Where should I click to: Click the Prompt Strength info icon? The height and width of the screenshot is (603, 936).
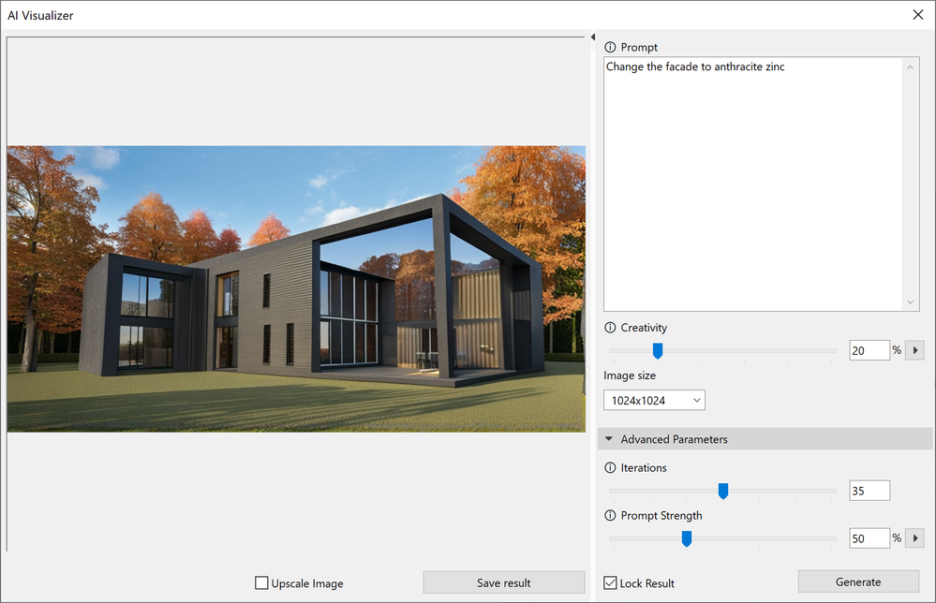[x=610, y=515]
